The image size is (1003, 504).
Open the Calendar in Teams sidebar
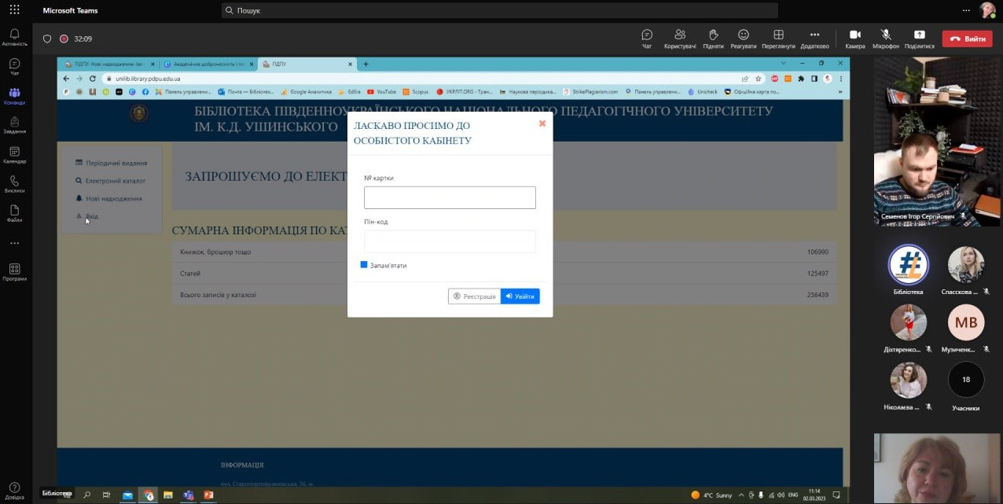14,155
